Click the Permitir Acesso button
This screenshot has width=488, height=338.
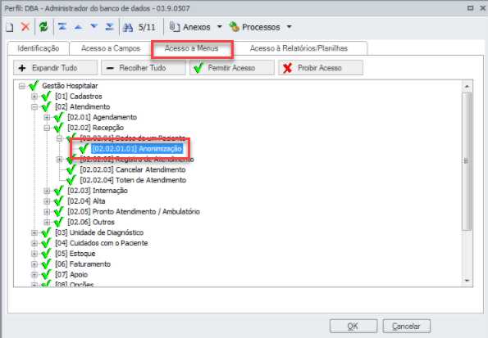pos(232,68)
